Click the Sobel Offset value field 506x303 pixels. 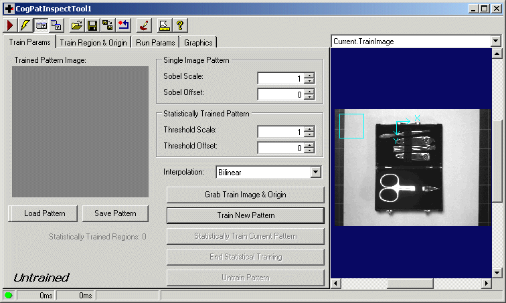click(x=280, y=94)
